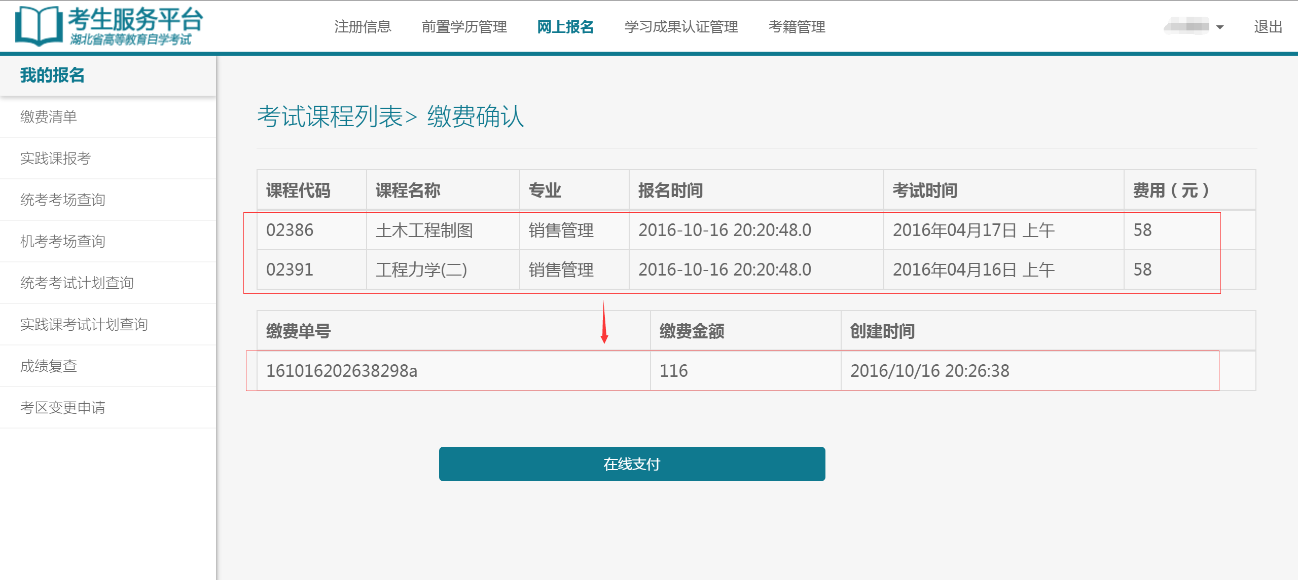Open 机考考场查询 from the sidebar
This screenshot has width=1298, height=580.
pos(62,241)
